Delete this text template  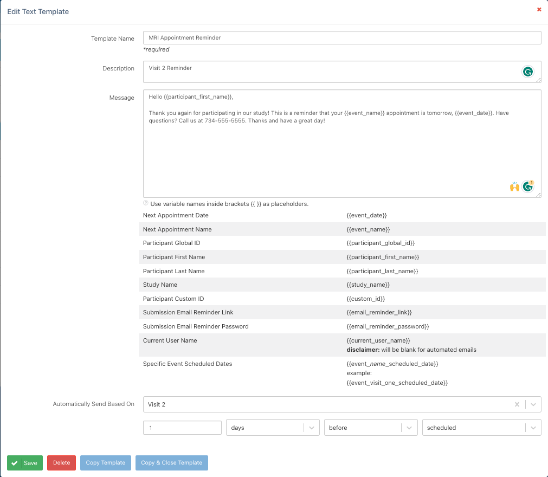click(61, 463)
